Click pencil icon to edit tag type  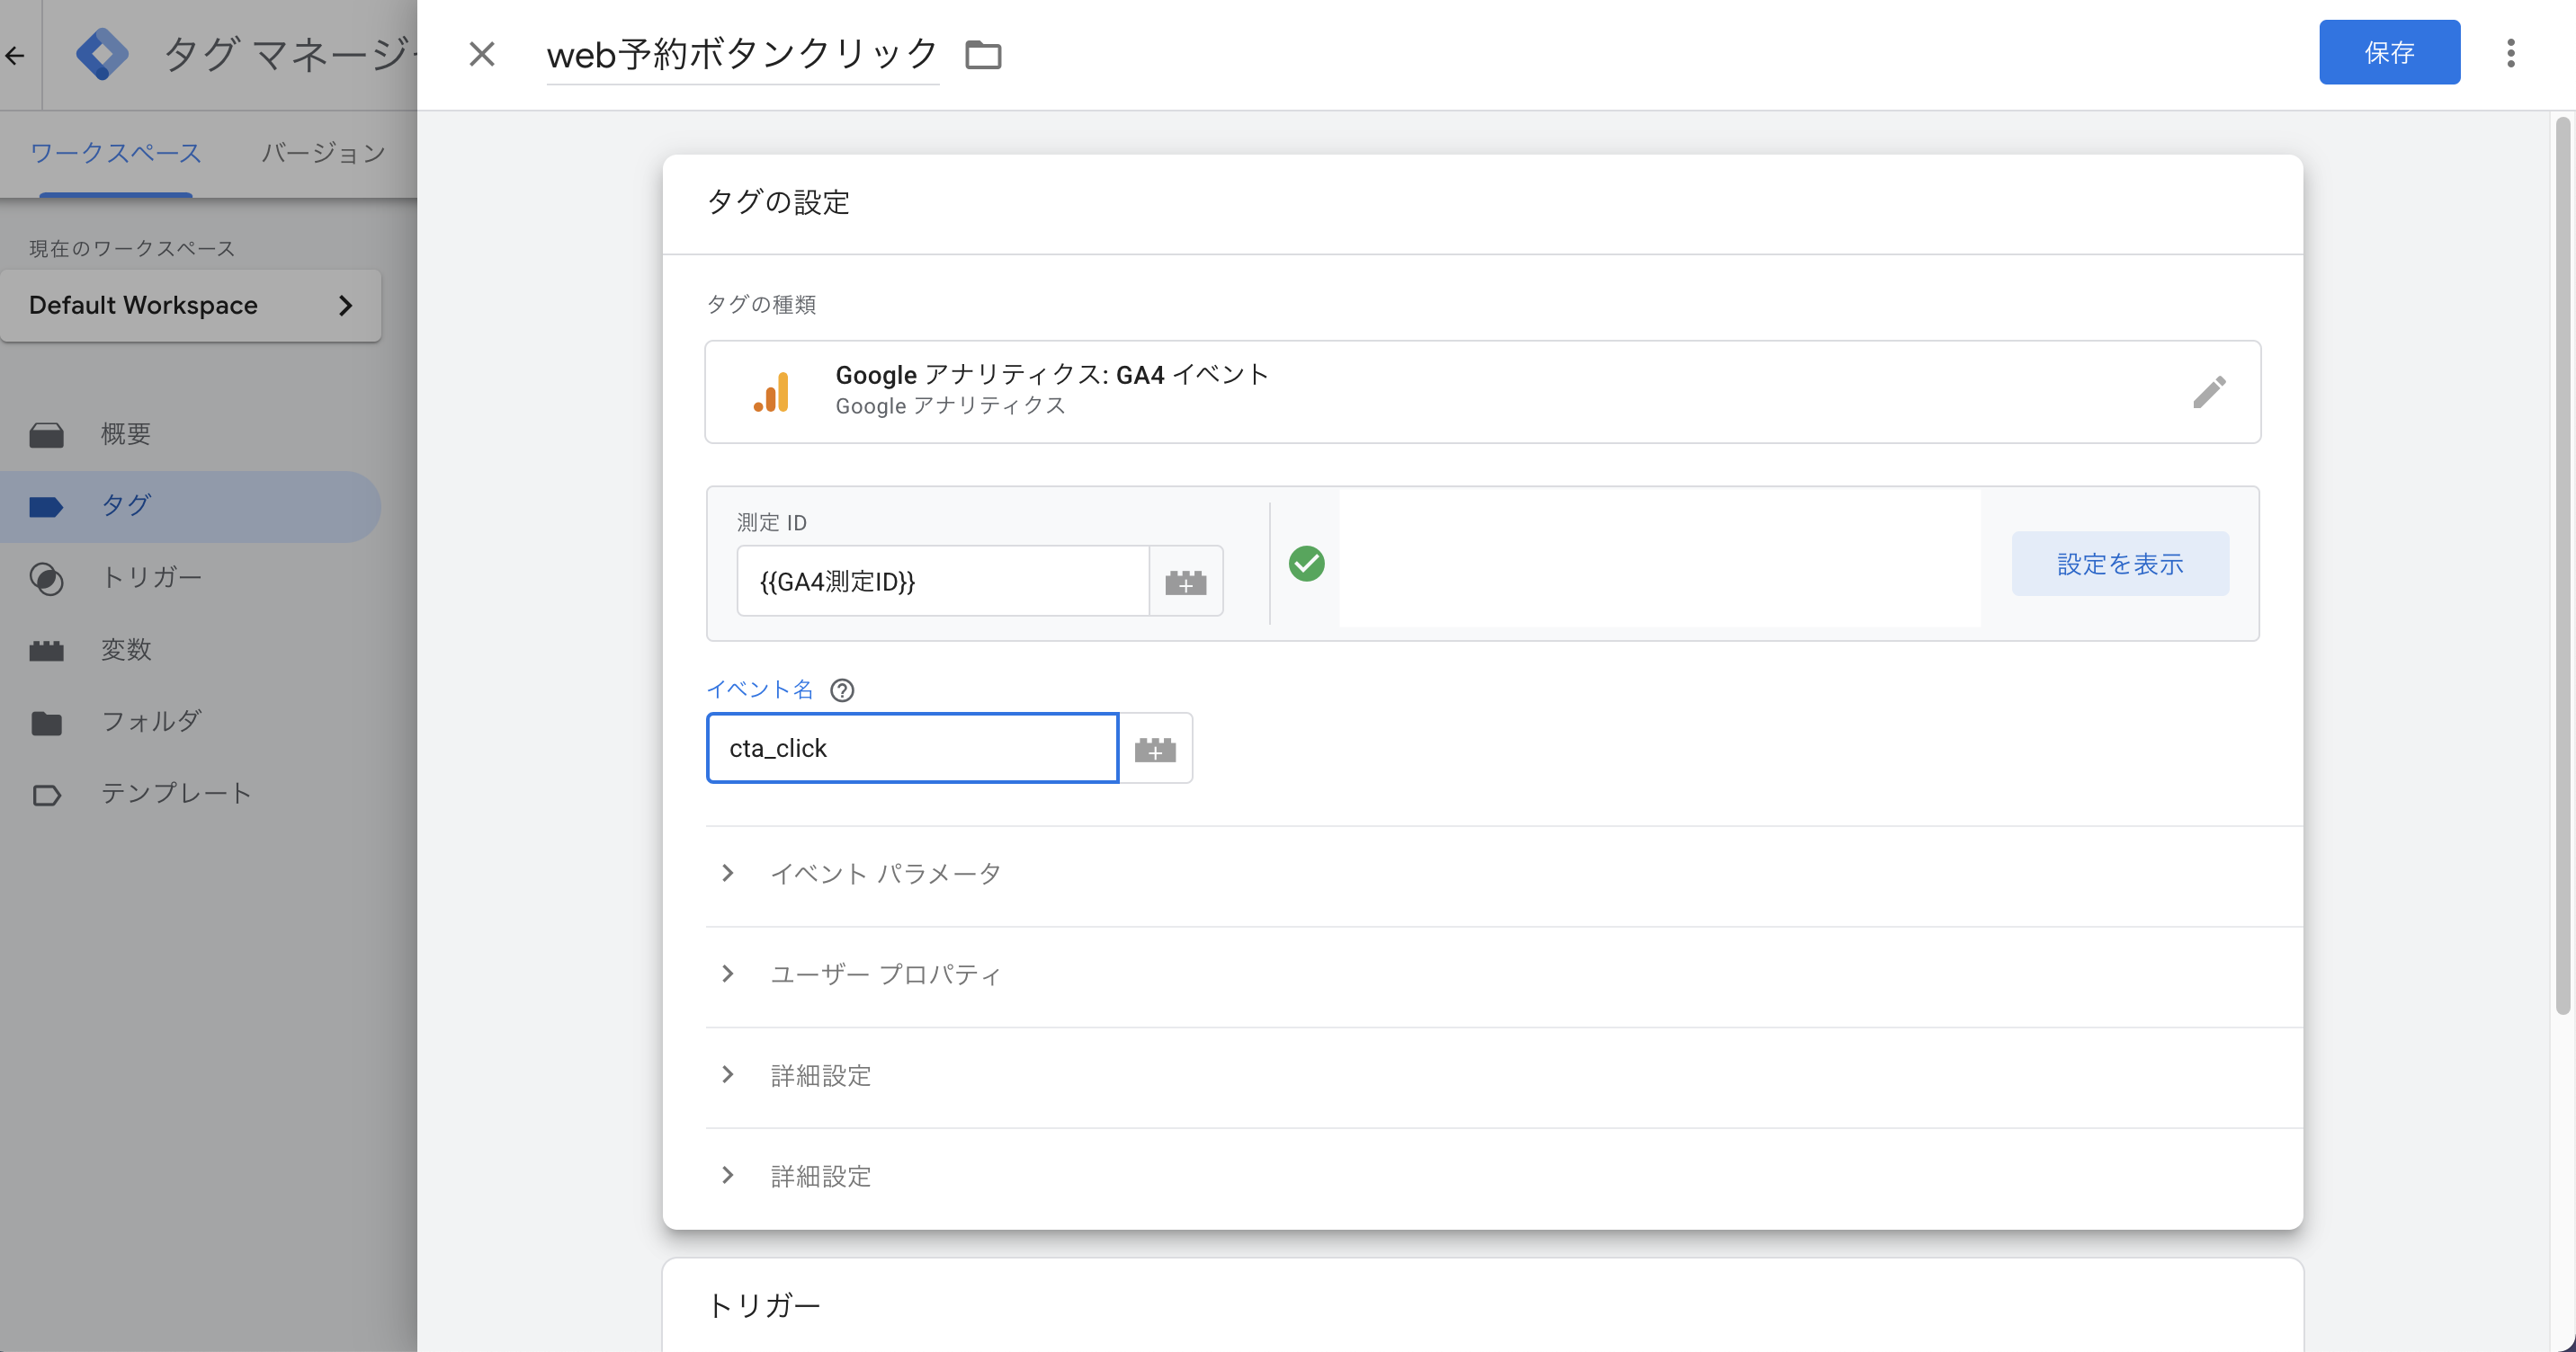[x=2209, y=392]
